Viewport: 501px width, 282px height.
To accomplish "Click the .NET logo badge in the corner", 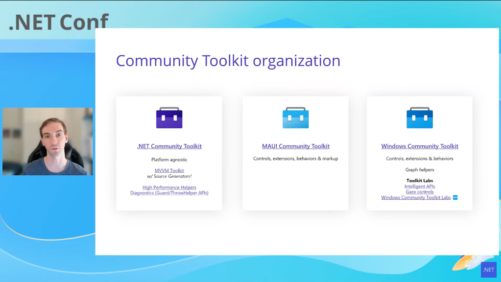I will point(489,270).
